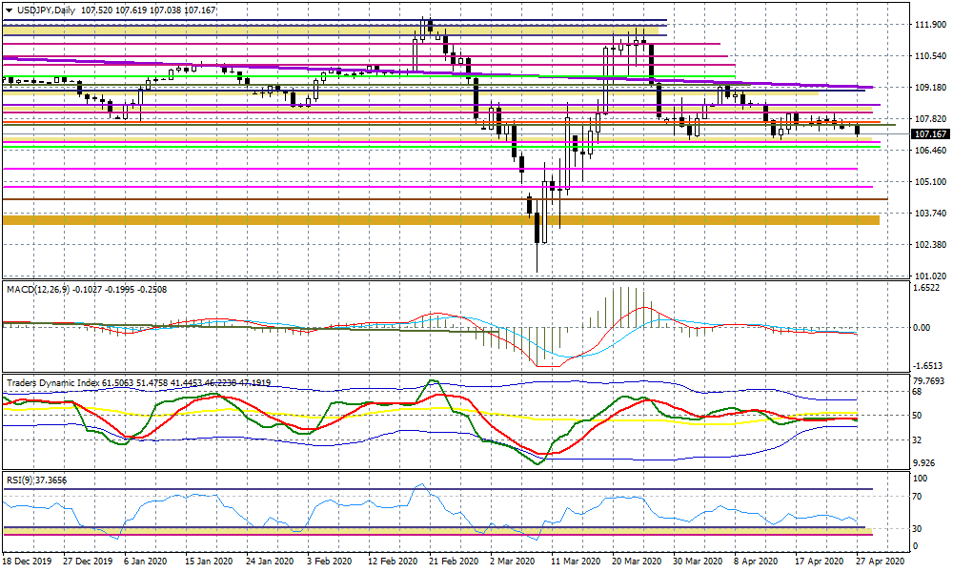Click the 111.900 price axis label
This screenshot has width=953, height=572.
pos(930,25)
